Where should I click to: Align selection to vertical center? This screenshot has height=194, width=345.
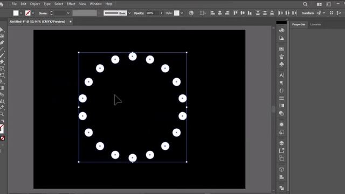click(x=243, y=13)
